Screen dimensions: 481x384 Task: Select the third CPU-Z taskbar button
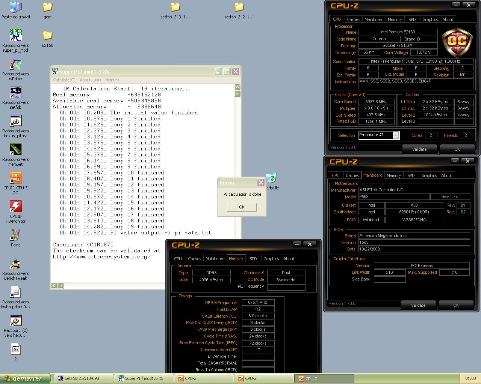[x=324, y=378]
